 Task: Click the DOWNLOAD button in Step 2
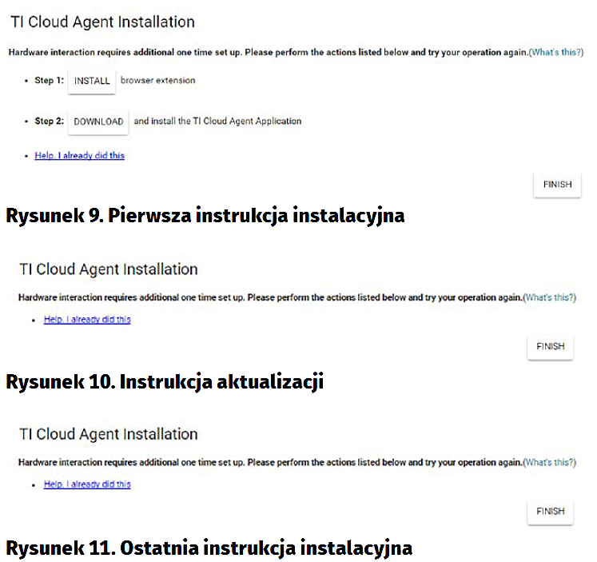coord(98,122)
